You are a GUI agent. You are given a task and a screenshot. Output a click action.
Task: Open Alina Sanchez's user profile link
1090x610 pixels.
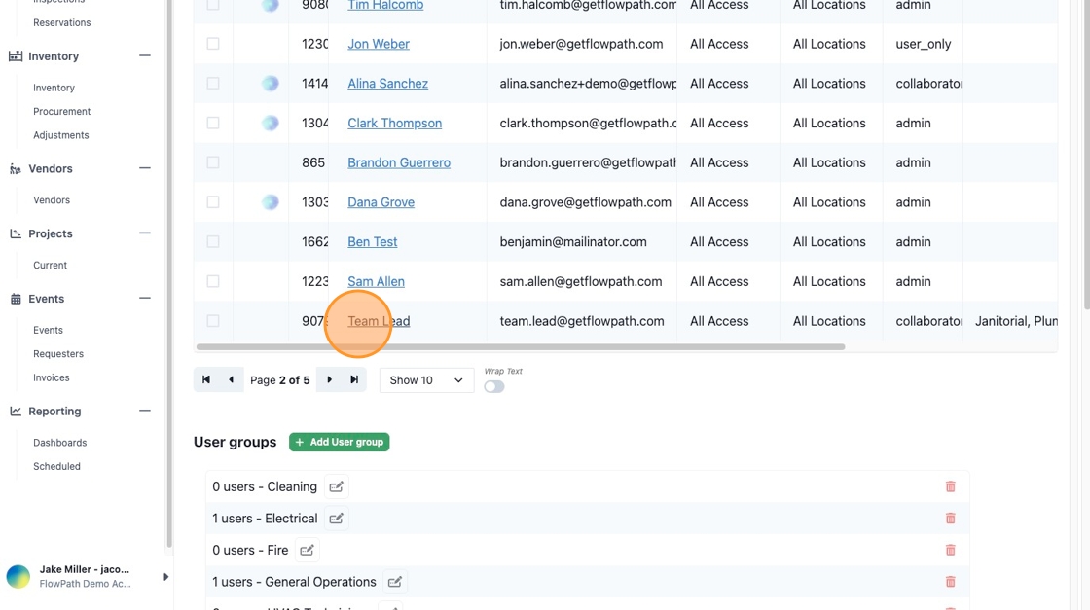point(388,84)
